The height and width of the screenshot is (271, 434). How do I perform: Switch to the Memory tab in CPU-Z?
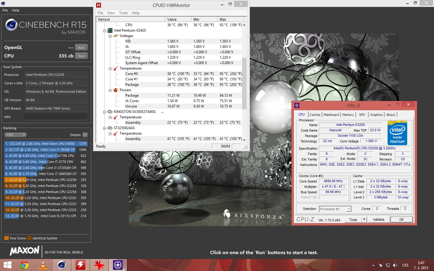[348, 115]
